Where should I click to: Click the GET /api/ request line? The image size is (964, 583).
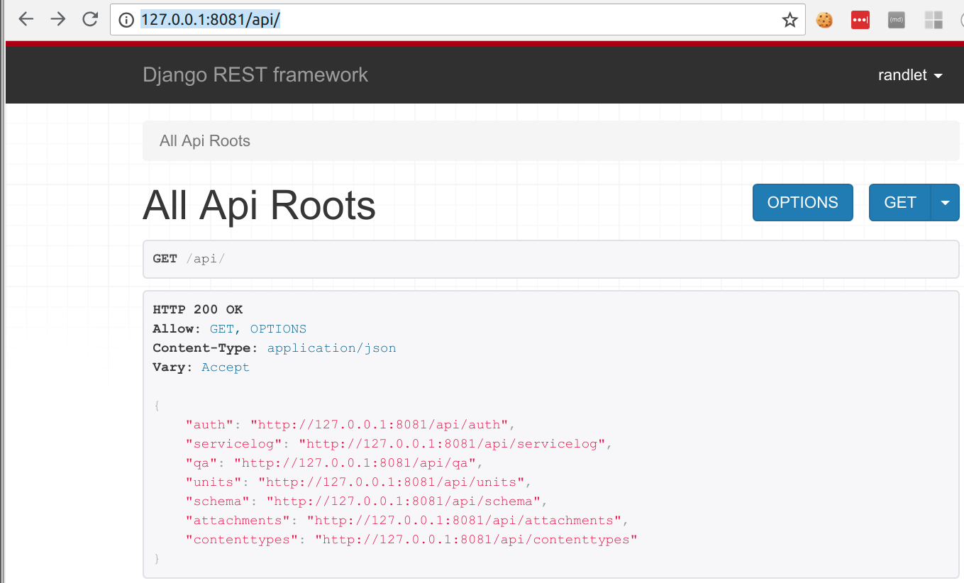pos(189,259)
